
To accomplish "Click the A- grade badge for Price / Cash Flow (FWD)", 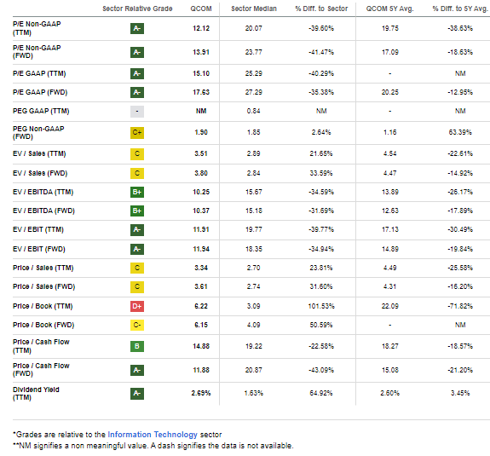I will (x=137, y=370).
